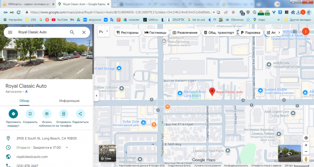Click the address 2905 E South St
This screenshot has width=314, height=167.
(x=47, y=138)
